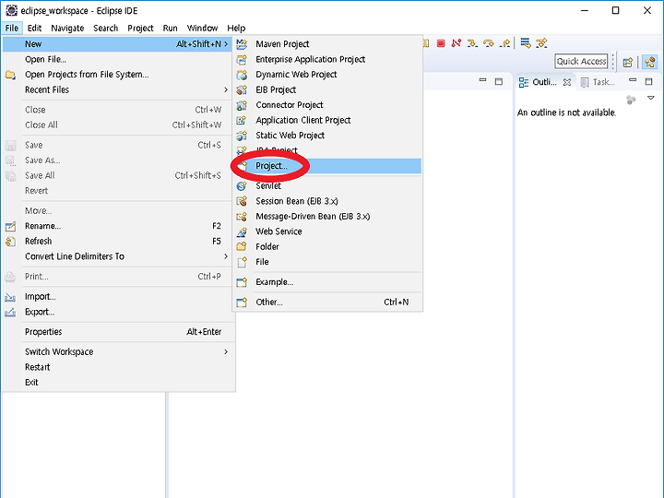The image size is (664, 498).
Task: Click the Disconnect toolbar icon
Action: (456, 43)
